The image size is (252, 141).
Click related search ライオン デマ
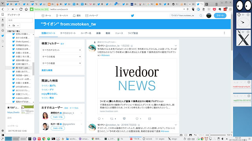click(48, 90)
